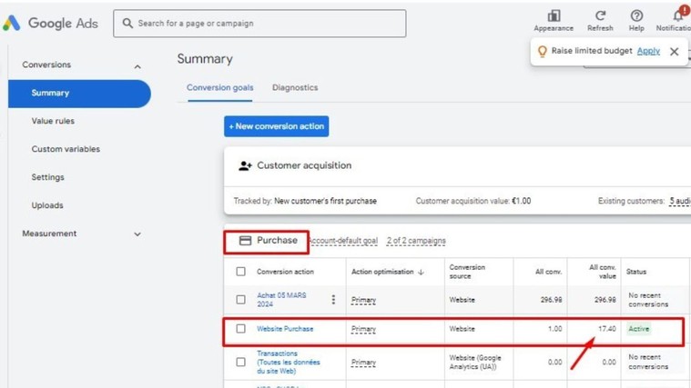Open the Appearance settings icon
691x388 pixels.
[x=554, y=16]
